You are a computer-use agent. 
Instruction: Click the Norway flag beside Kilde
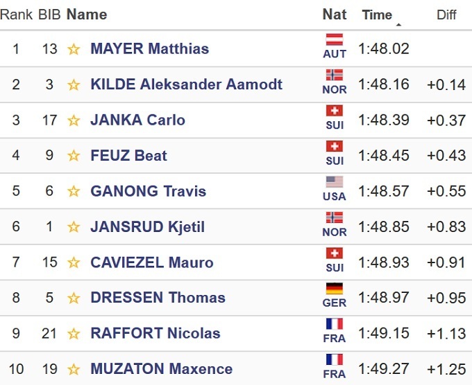334,75
